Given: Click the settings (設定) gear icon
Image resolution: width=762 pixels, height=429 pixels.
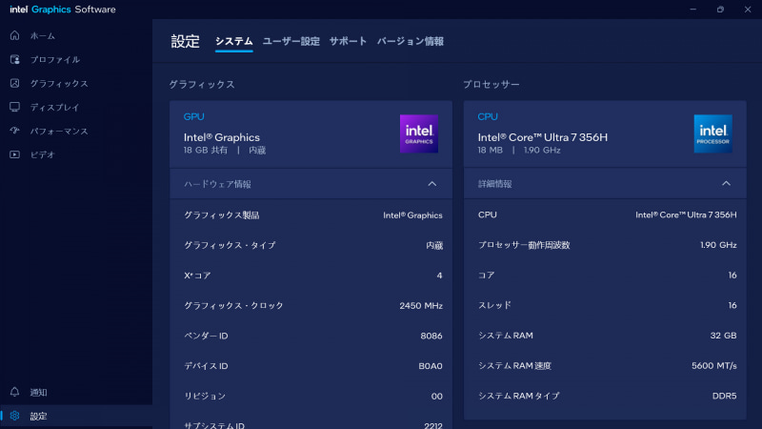Looking at the screenshot, I should [14, 416].
